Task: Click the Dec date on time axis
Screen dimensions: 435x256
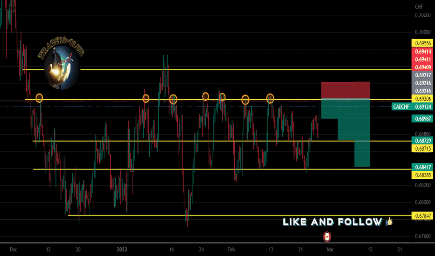Action: (x=14, y=249)
